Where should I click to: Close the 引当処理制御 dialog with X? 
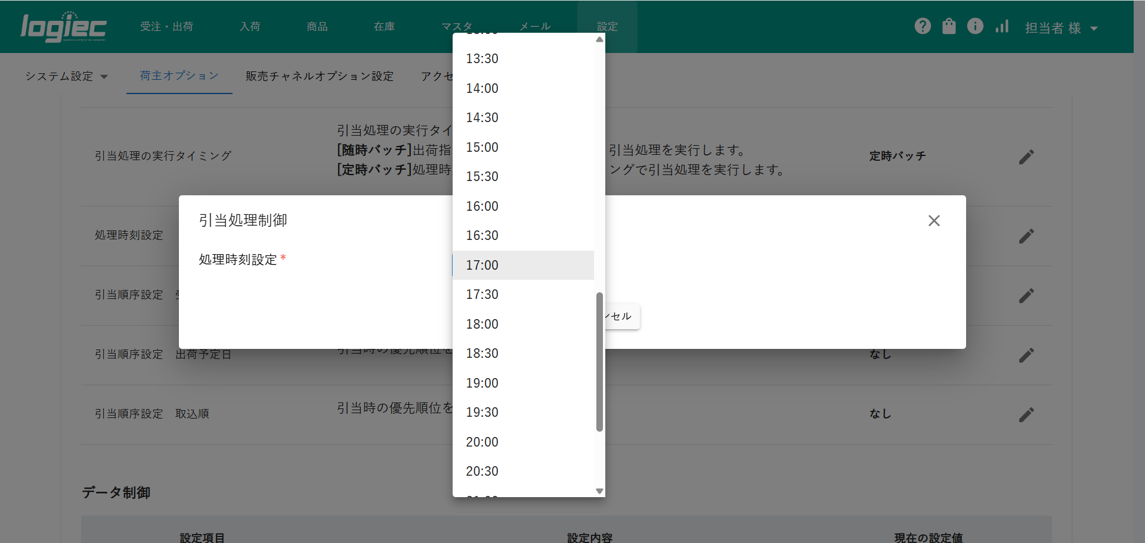pos(934,221)
